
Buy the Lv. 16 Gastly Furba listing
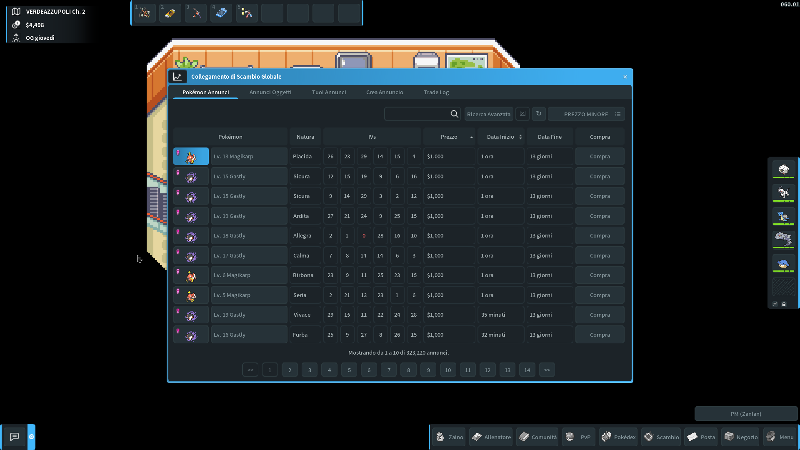[600, 335]
